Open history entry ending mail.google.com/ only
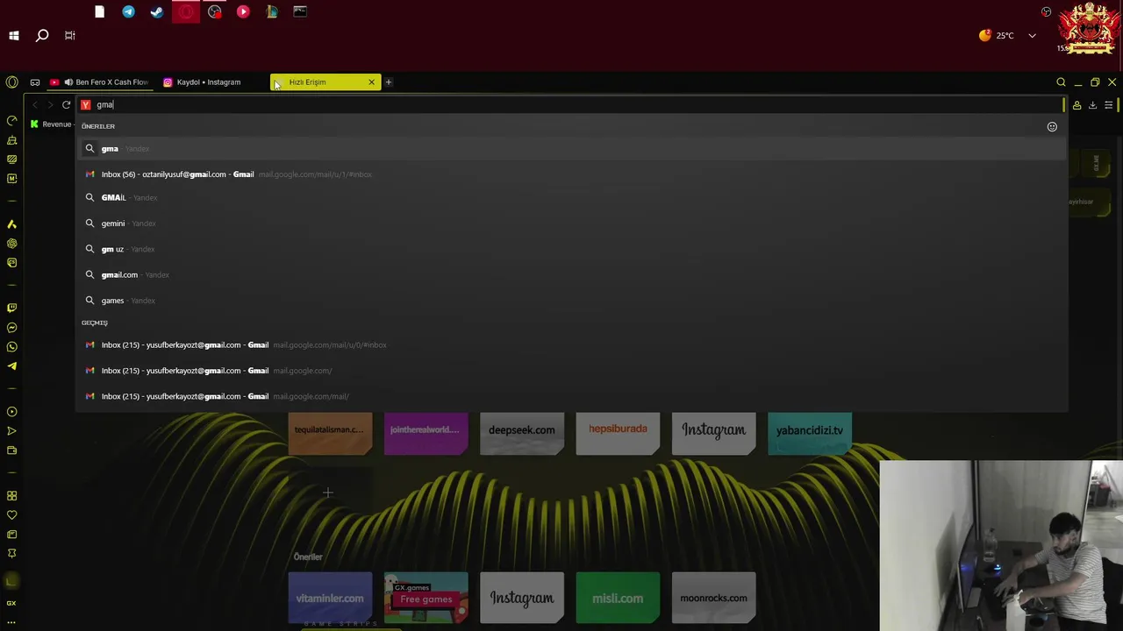 click(x=571, y=371)
